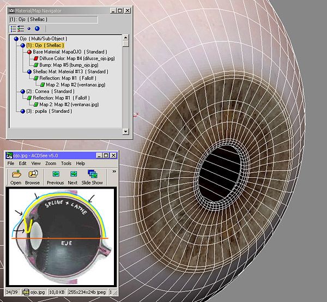The width and height of the screenshot is (327, 302).
Task: Click ojo.jpg file name in status bar
Action: tap(38, 292)
